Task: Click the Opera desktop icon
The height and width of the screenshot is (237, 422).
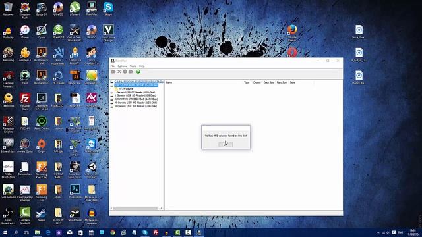Action: pyautogui.click(x=292, y=52)
